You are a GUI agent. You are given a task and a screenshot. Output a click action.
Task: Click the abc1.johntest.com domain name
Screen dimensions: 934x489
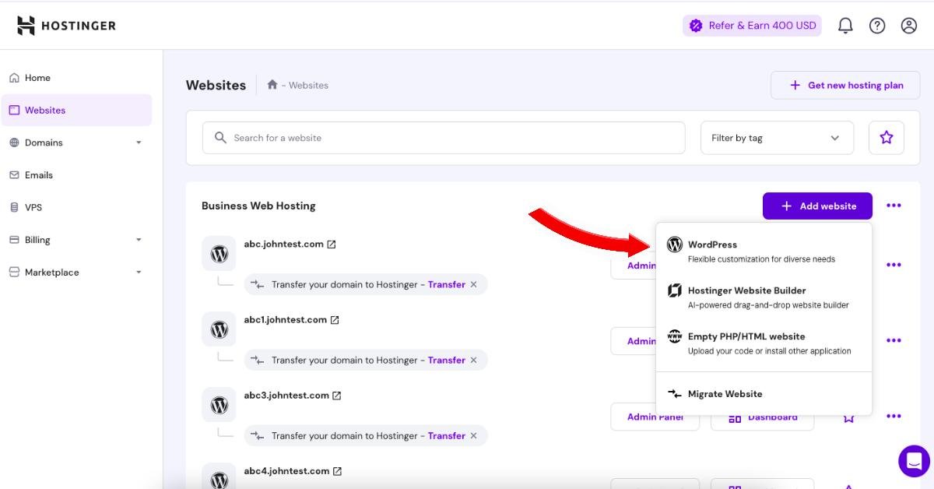click(285, 319)
